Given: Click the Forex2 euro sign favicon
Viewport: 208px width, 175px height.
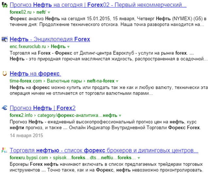Looking at the screenshot, I should coord(5,108).
